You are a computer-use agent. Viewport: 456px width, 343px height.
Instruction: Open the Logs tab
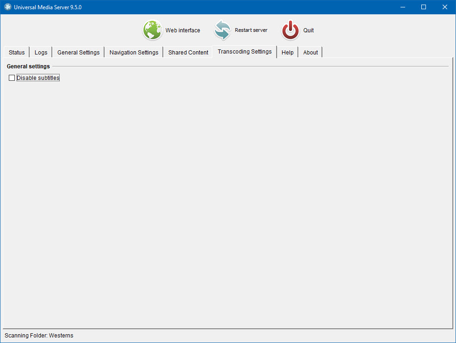(41, 52)
